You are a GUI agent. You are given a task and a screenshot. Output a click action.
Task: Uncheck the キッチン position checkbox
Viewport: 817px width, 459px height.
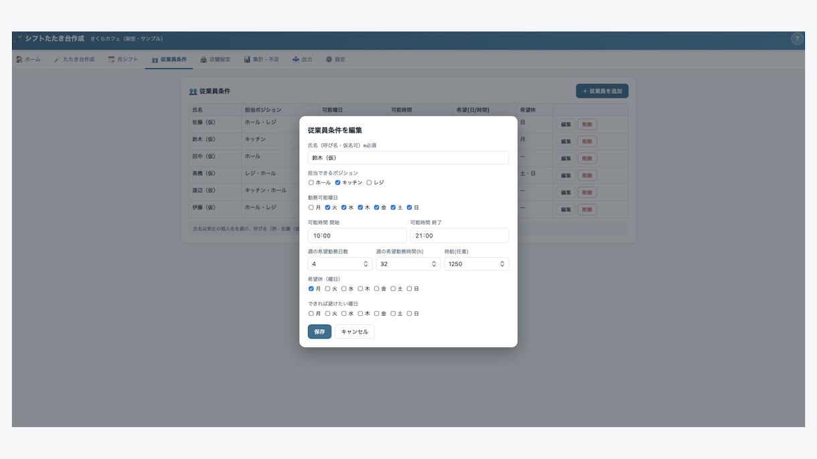coord(338,183)
